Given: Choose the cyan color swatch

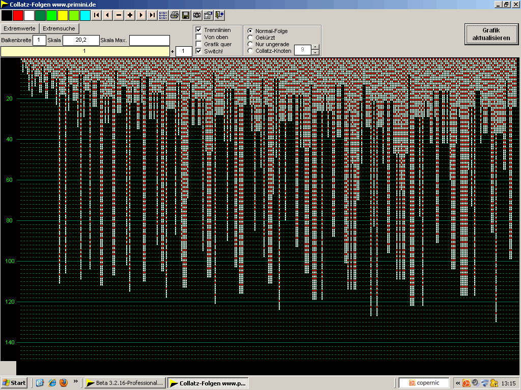Looking at the screenshot, I should coord(85,15).
